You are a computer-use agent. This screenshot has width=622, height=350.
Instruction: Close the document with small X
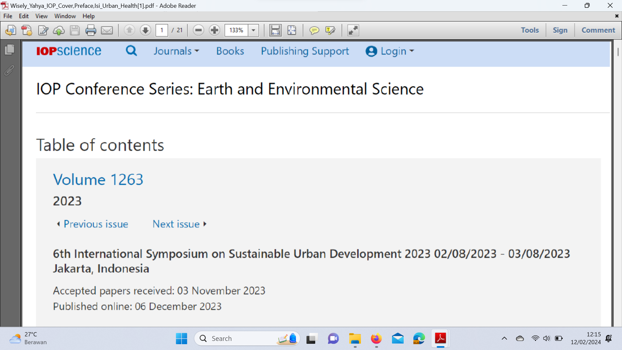[x=616, y=16]
